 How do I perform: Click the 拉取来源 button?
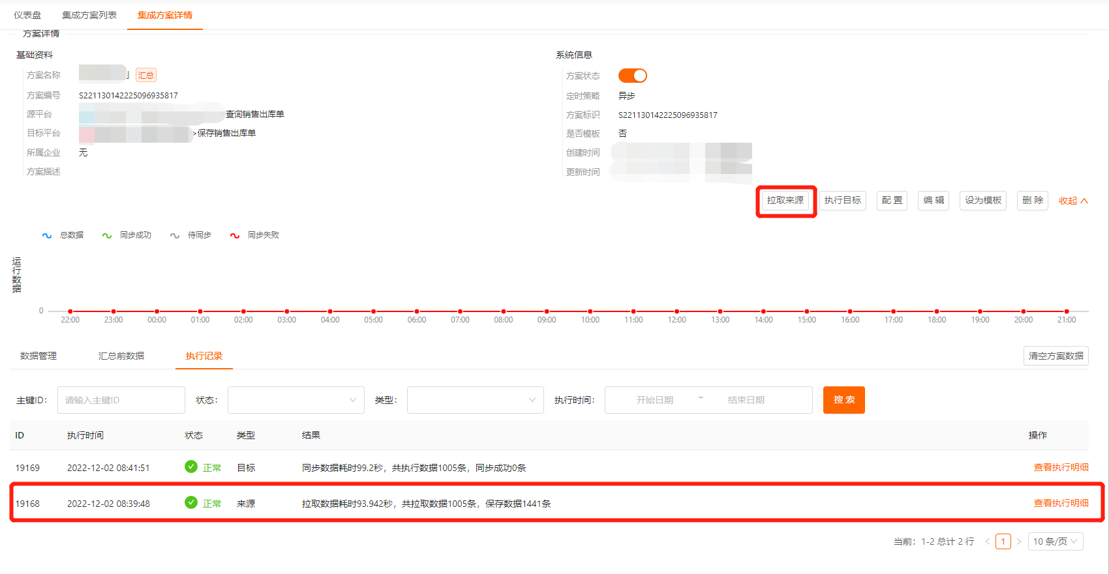coord(785,201)
